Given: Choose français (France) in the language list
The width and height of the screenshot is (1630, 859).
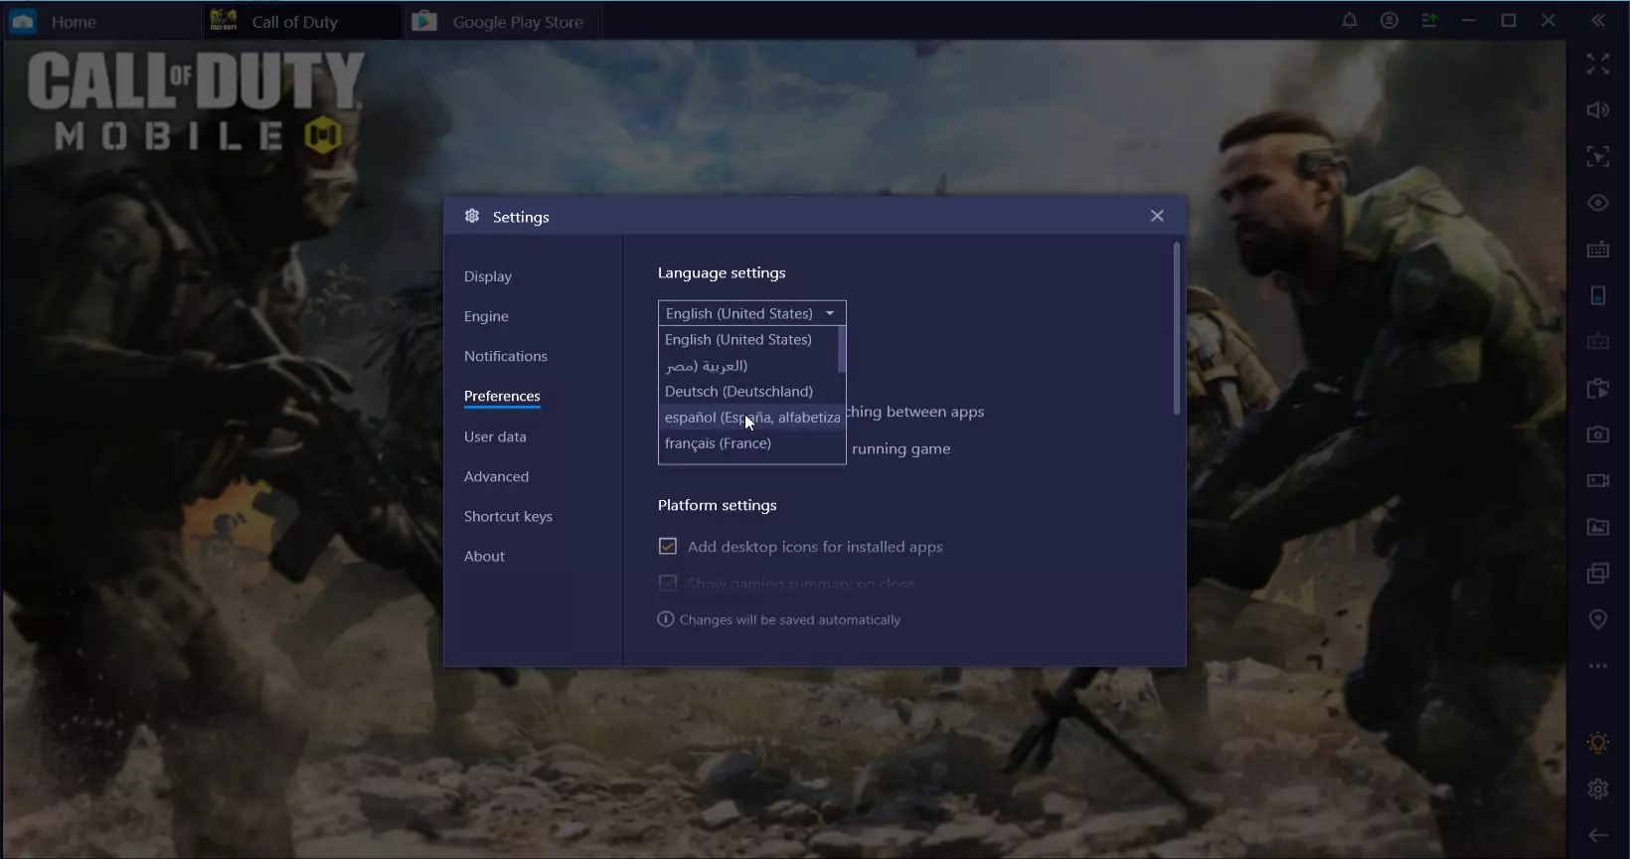Looking at the screenshot, I should (718, 443).
